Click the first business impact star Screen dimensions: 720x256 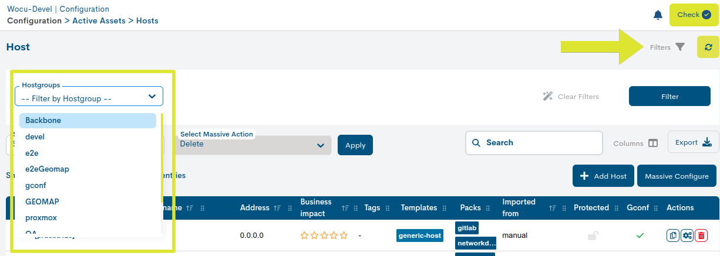(x=305, y=235)
